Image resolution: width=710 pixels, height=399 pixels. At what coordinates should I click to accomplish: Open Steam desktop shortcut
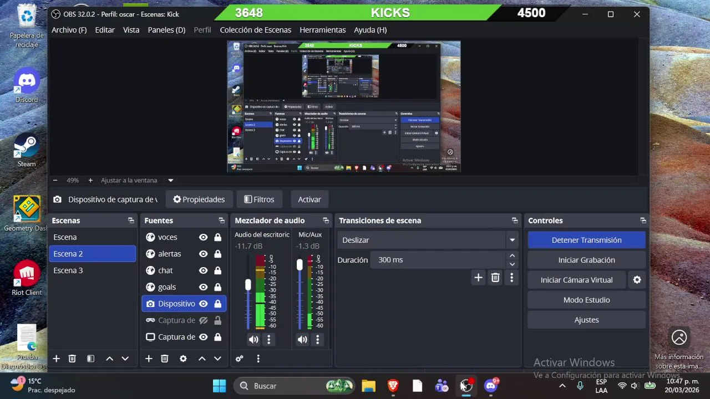26,150
